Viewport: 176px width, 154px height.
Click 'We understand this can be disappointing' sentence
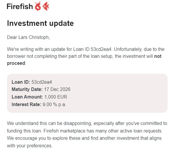50,123
